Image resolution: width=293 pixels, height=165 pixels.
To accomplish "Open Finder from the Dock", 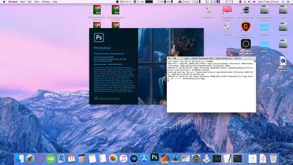I will pos(20,159).
